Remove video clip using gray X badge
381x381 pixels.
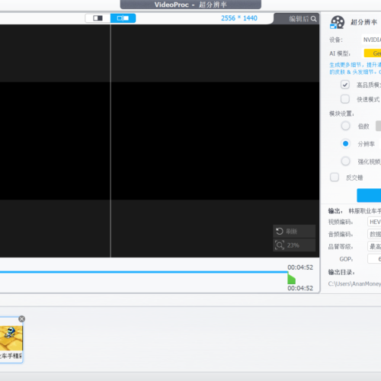point(22,319)
